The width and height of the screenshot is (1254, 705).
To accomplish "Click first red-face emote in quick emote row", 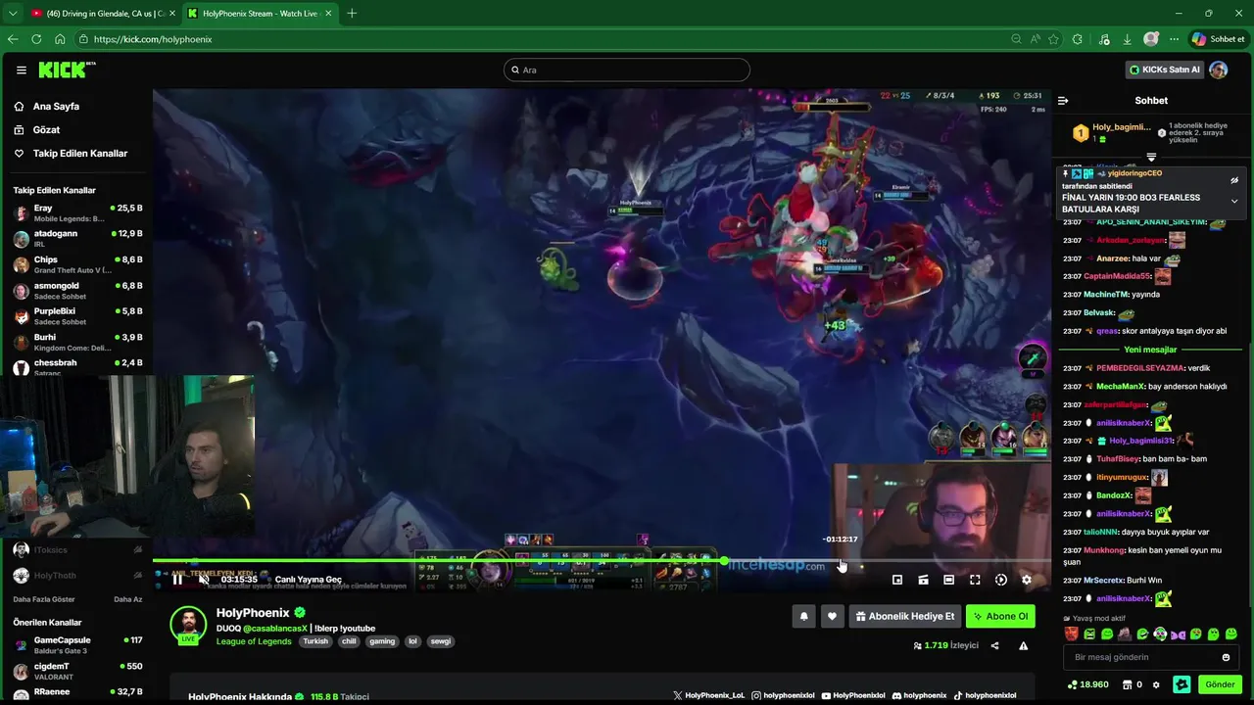I will (x=1073, y=634).
